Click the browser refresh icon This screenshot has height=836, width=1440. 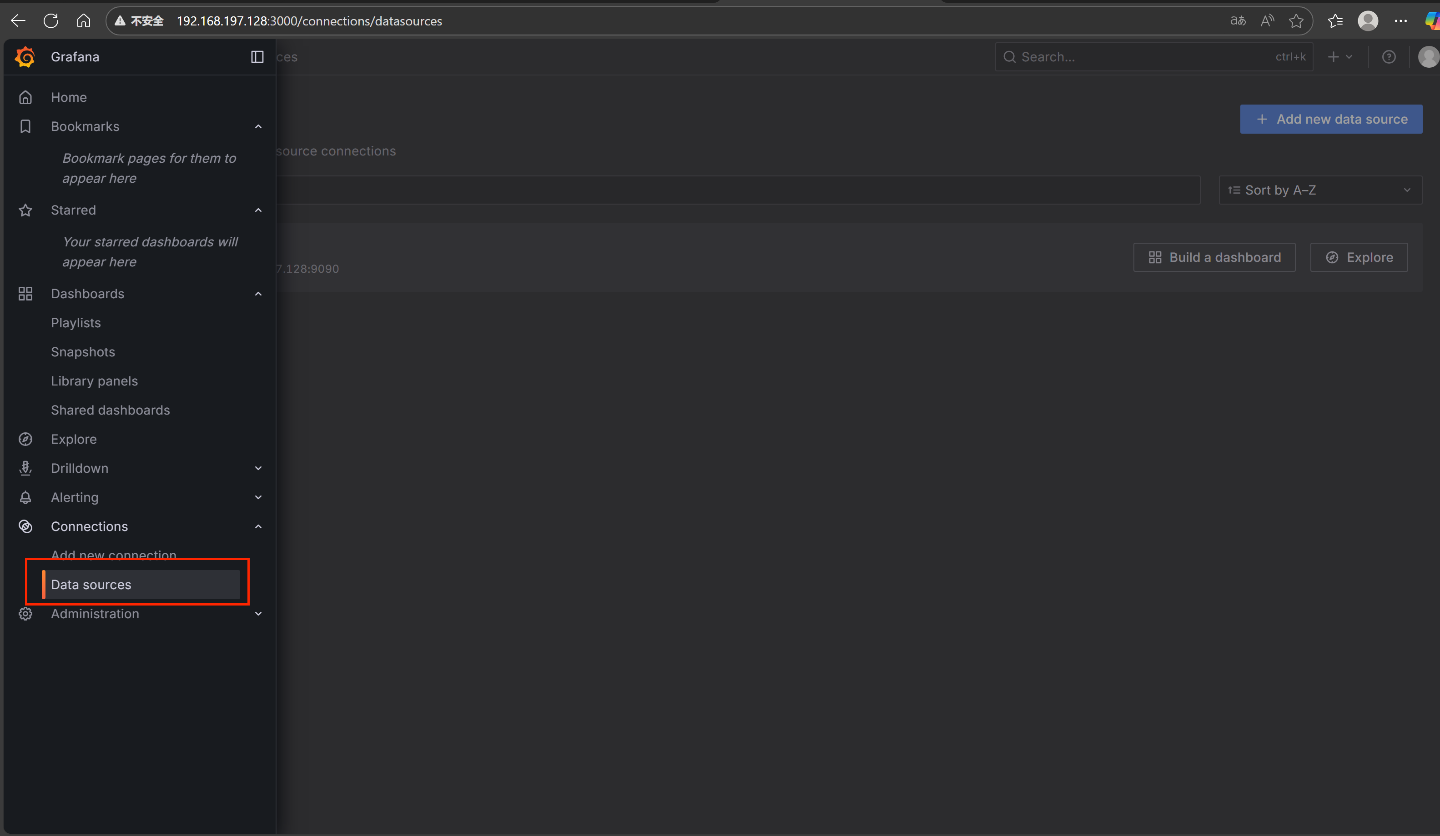pos(51,21)
